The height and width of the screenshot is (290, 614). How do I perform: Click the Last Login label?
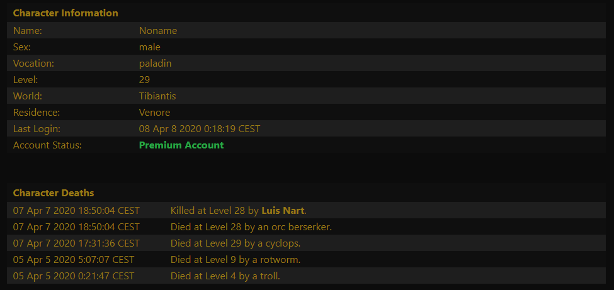click(37, 129)
